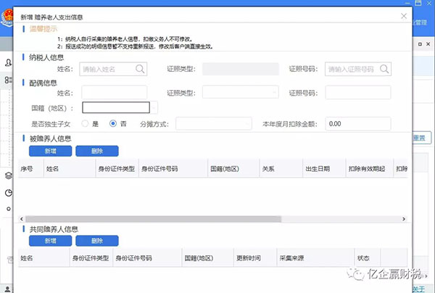This screenshot has height=293, width=435.
Task: Click the taxpayer 证照类型 field
Action: [x=241, y=69]
